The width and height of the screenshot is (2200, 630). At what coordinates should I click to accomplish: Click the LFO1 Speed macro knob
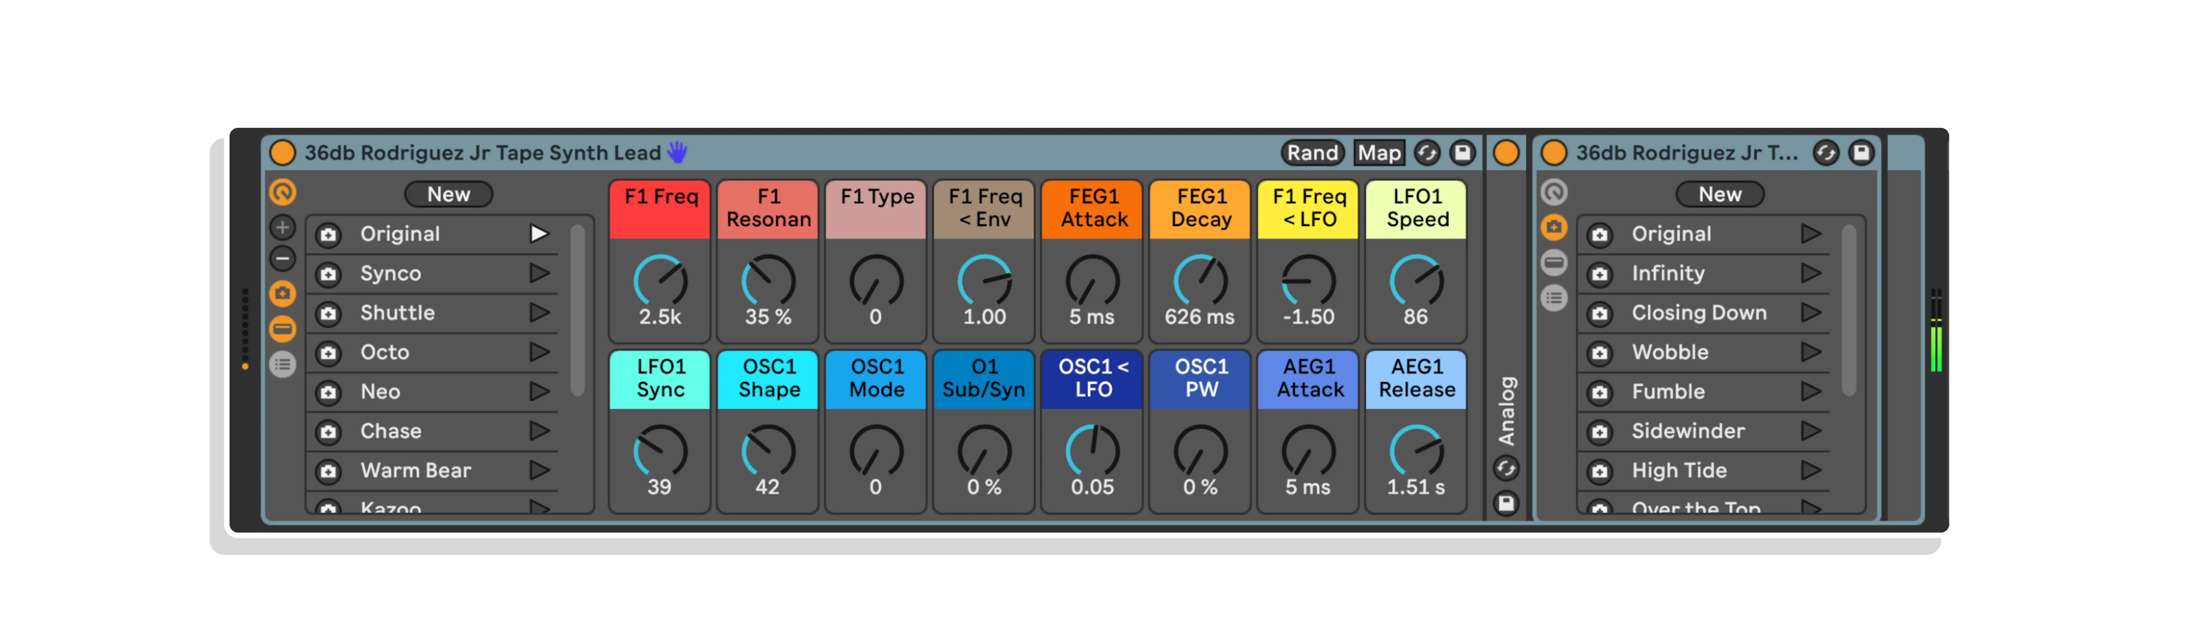(x=1416, y=280)
